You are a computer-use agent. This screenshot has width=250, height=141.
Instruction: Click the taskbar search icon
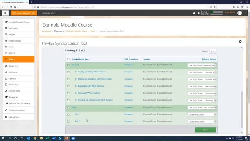click(9, 138)
